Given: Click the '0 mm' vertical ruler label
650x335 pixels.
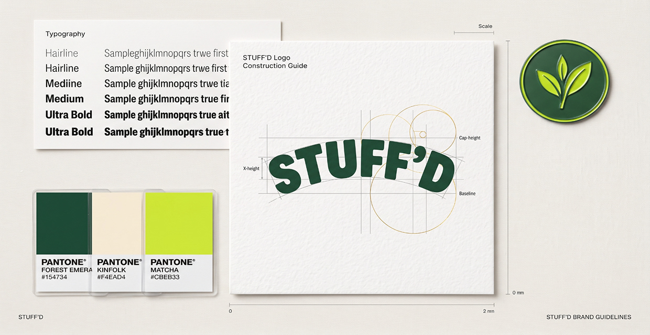Looking at the screenshot, I should click(517, 293).
